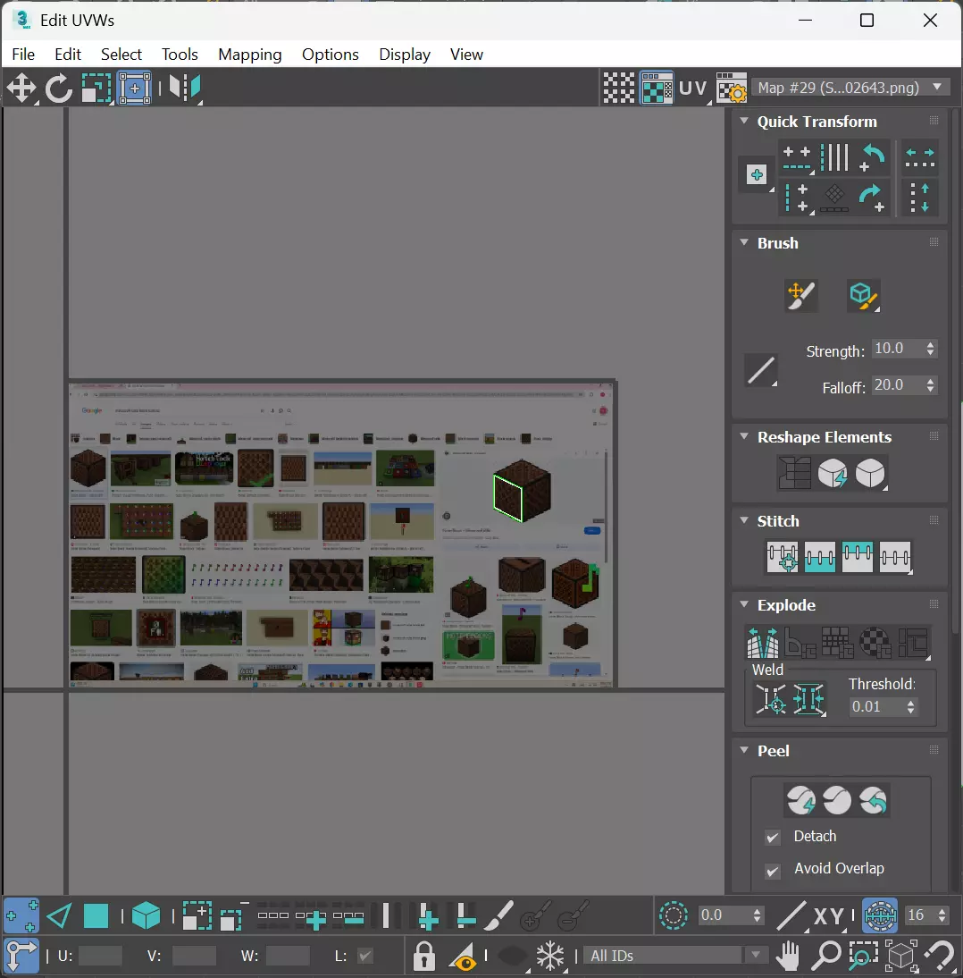The image size is (963, 978).
Task: Toggle Peel Mode icon
Action: [x=837, y=801]
